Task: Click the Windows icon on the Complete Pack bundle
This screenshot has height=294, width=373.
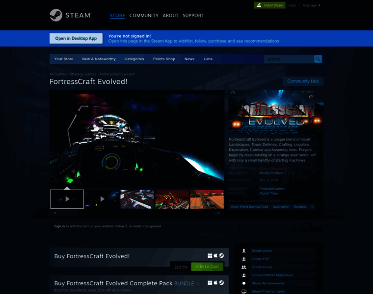Action: coord(210,283)
